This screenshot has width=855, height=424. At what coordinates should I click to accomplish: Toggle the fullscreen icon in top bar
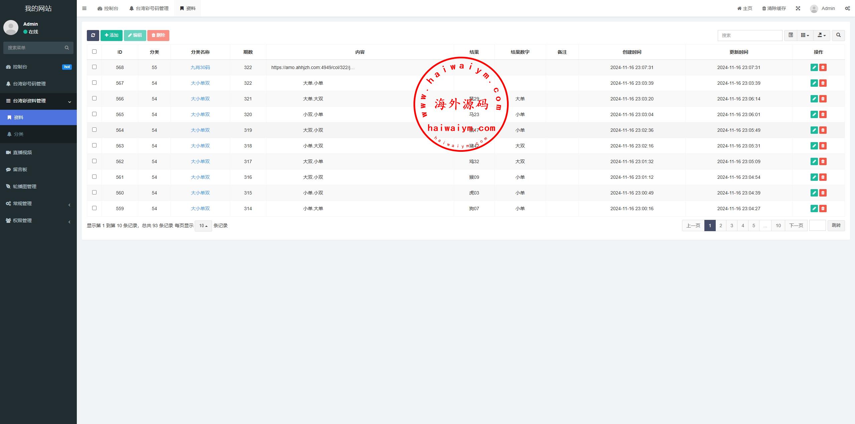pos(798,8)
